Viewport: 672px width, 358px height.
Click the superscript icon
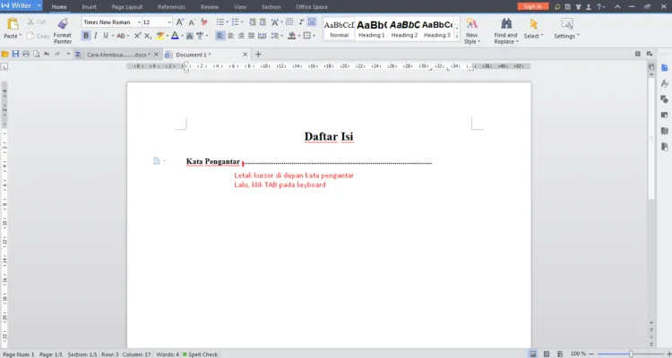(x=138, y=36)
